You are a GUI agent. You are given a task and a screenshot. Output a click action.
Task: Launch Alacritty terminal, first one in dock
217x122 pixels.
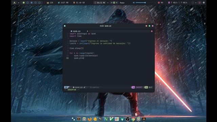point(79,119)
